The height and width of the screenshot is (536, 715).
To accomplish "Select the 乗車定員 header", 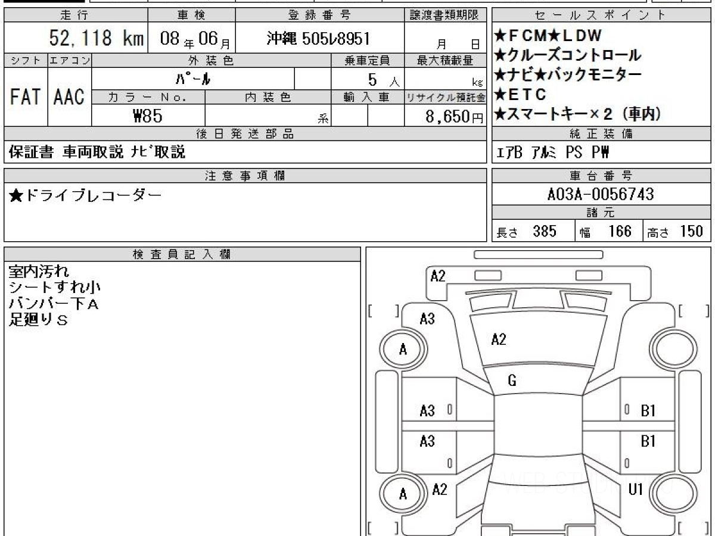I will (x=368, y=60).
